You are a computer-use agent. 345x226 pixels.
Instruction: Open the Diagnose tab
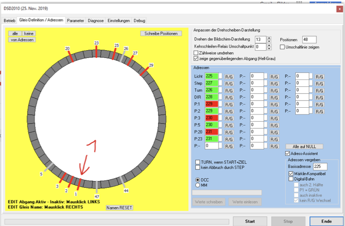click(96, 21)
